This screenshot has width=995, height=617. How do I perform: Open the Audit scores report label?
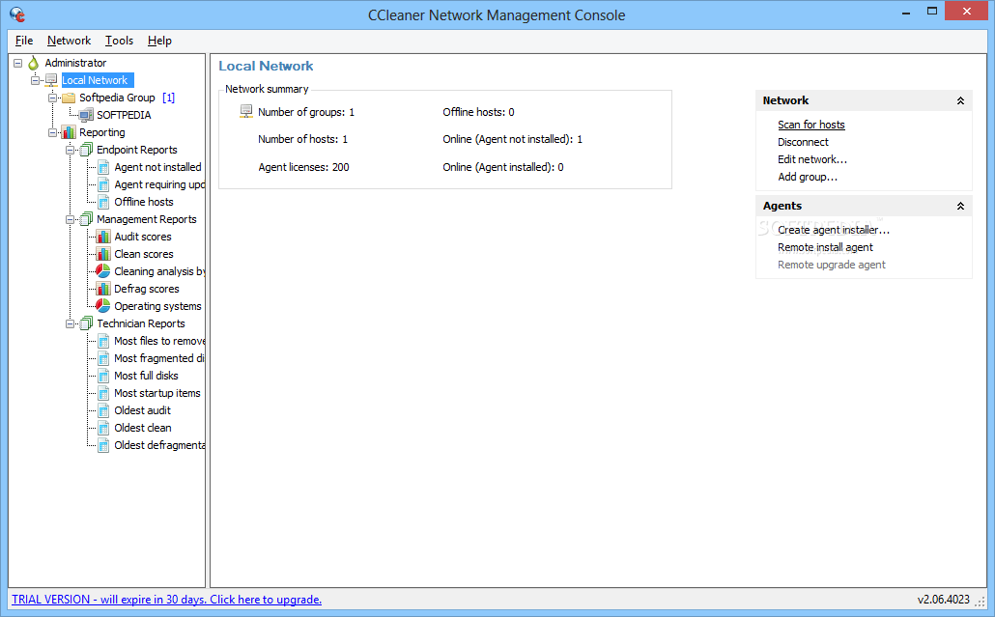[143, 237]
